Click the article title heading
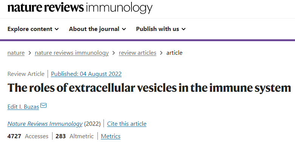The width and height of the screenshot is (295, 142). [x=149, y=88]
